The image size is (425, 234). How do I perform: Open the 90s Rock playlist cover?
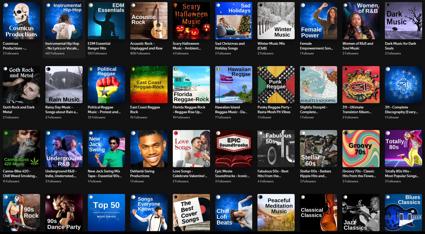point(21,212)
